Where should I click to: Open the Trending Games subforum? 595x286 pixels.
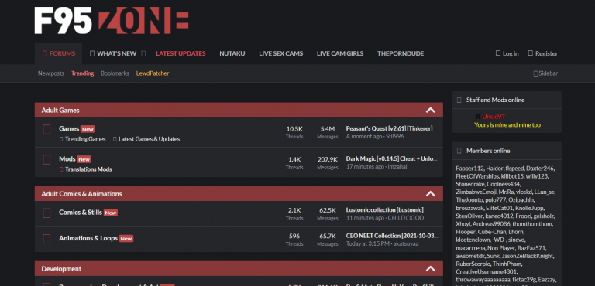coord(85,139)
